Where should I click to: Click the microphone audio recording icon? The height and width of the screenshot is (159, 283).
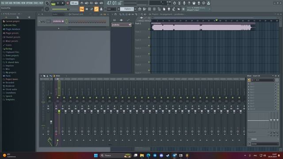184,3
